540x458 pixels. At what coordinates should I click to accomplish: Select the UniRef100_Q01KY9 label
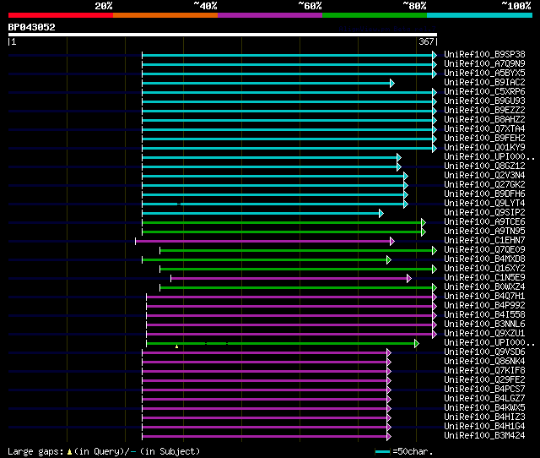click(484, 148)
